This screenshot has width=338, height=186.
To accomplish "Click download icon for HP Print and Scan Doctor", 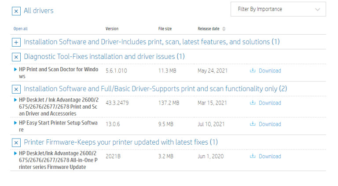I will (253, 70).
